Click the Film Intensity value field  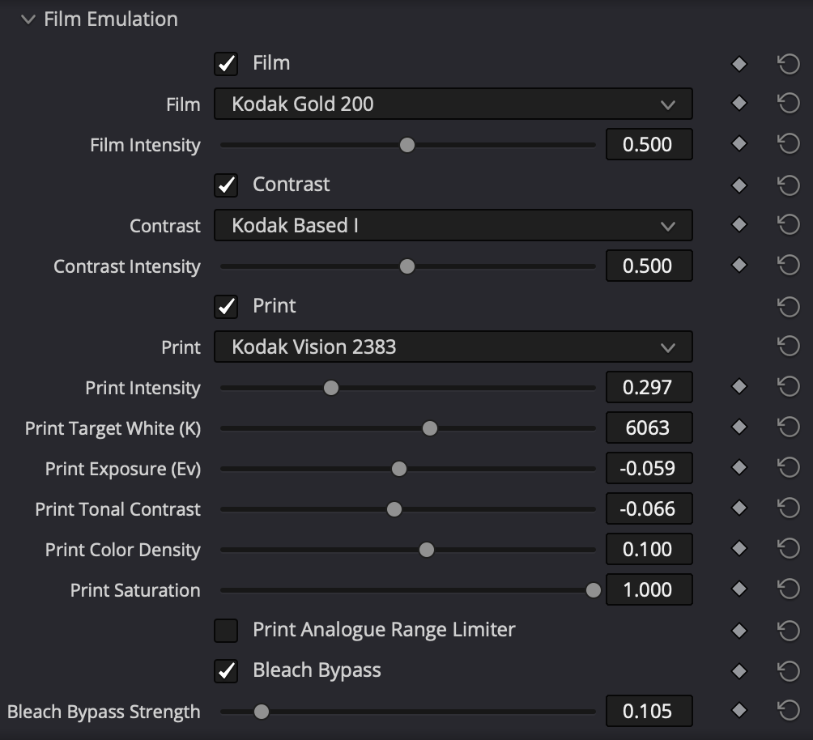point(649,144)
